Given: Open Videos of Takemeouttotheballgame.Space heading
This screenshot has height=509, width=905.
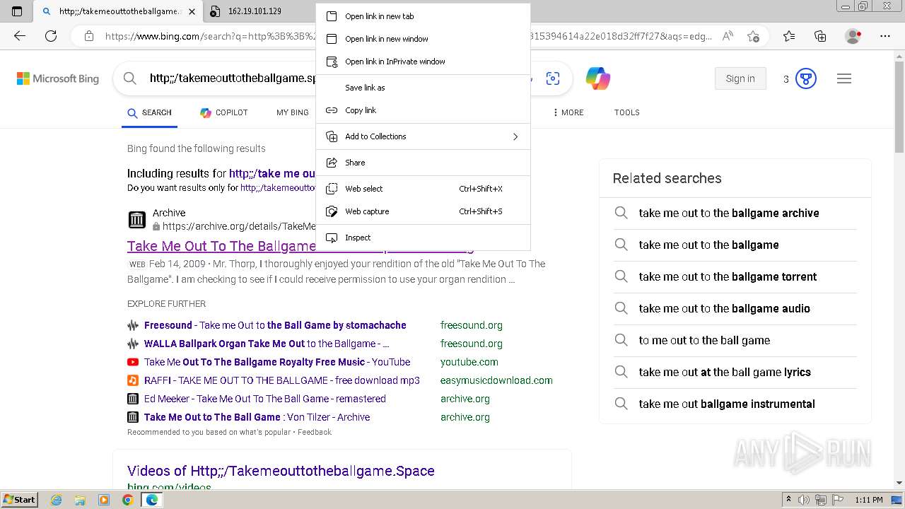Looking at the screenshot, I should (281, 471).
